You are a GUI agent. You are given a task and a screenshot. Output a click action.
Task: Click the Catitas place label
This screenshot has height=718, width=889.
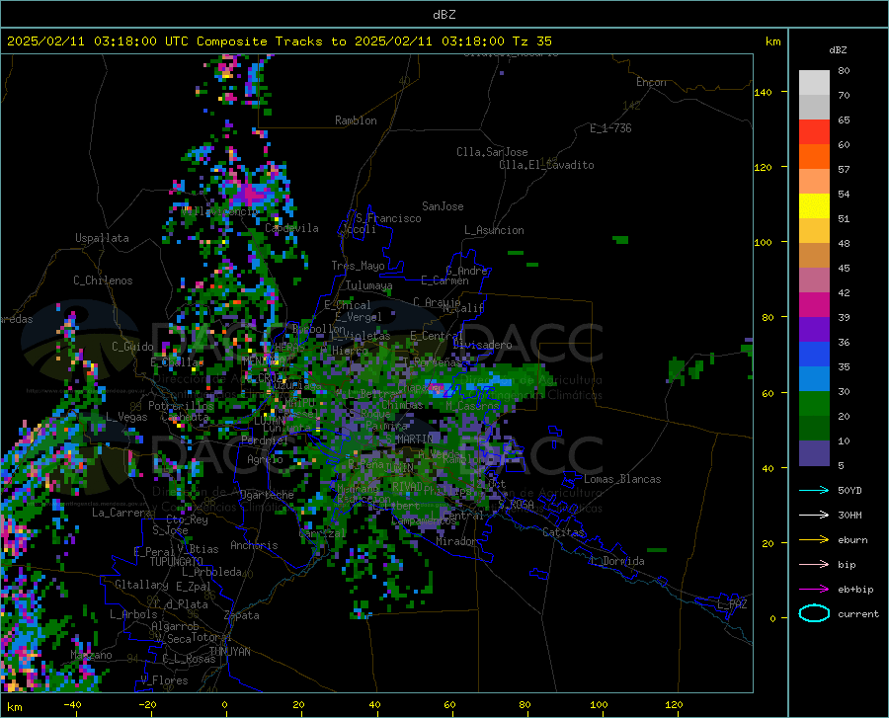[564, 532]
